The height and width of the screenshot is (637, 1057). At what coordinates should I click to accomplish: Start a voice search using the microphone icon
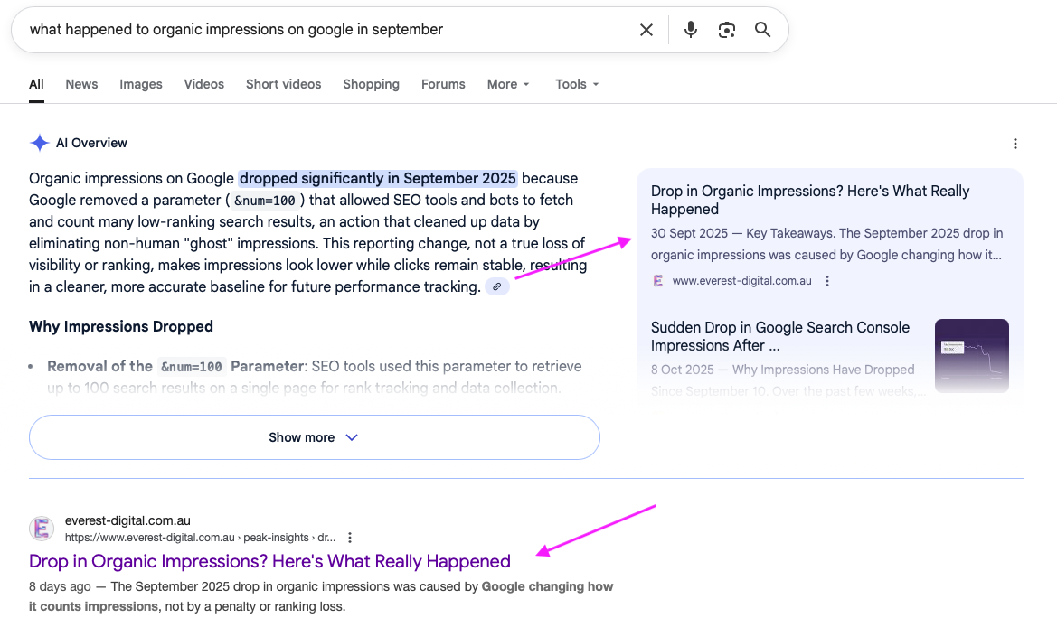690,29
